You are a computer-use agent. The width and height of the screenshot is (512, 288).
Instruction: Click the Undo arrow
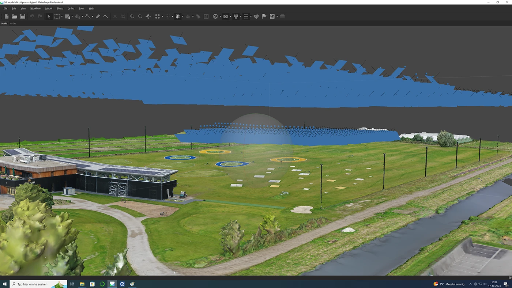32,16
